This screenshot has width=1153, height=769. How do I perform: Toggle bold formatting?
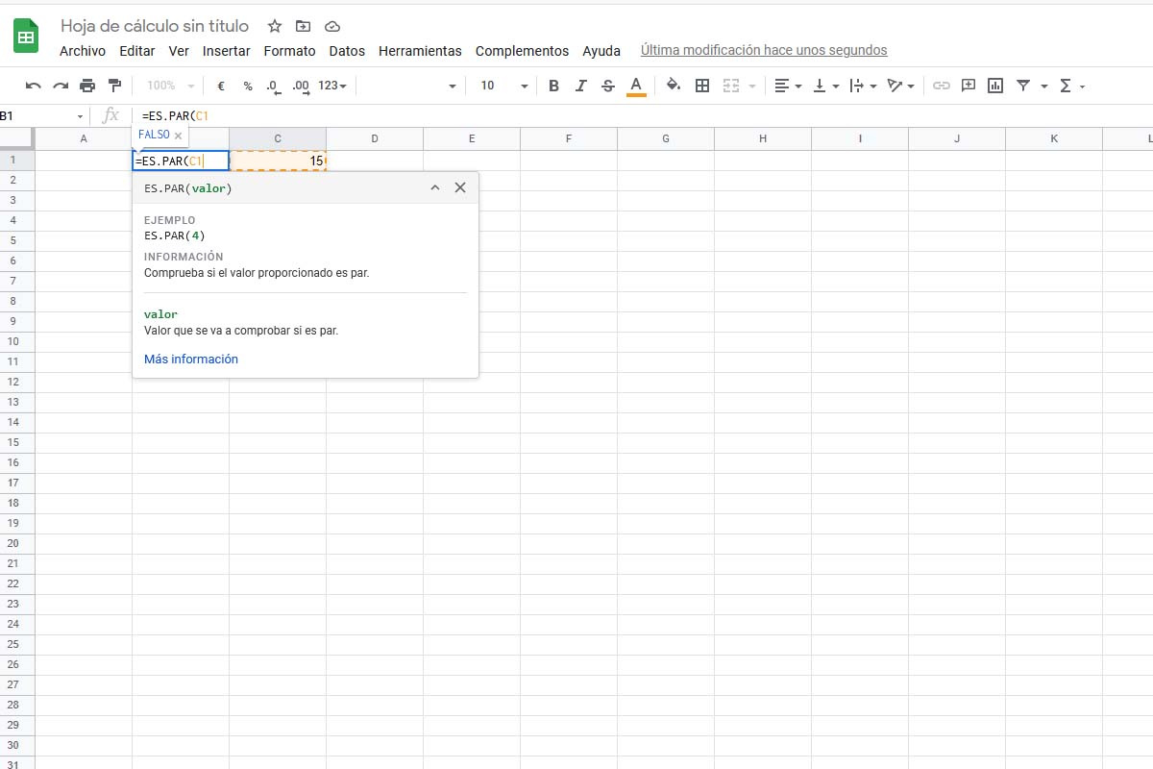click(x=553, y=86)
